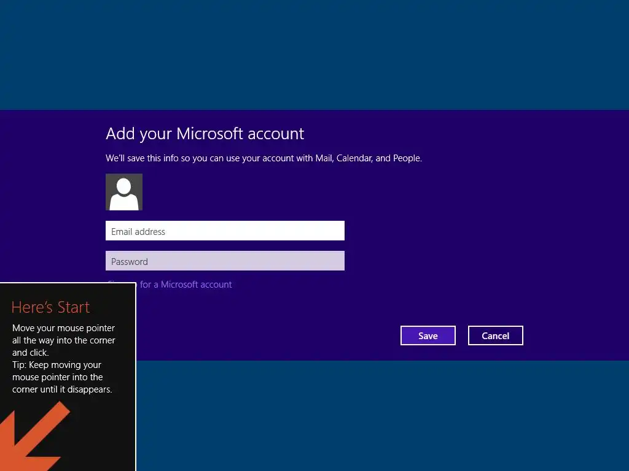Viewport: 629px width, 471px height.
Task: Click the 'Tip: Keep moving your' hint text
Action: point(62,377)
